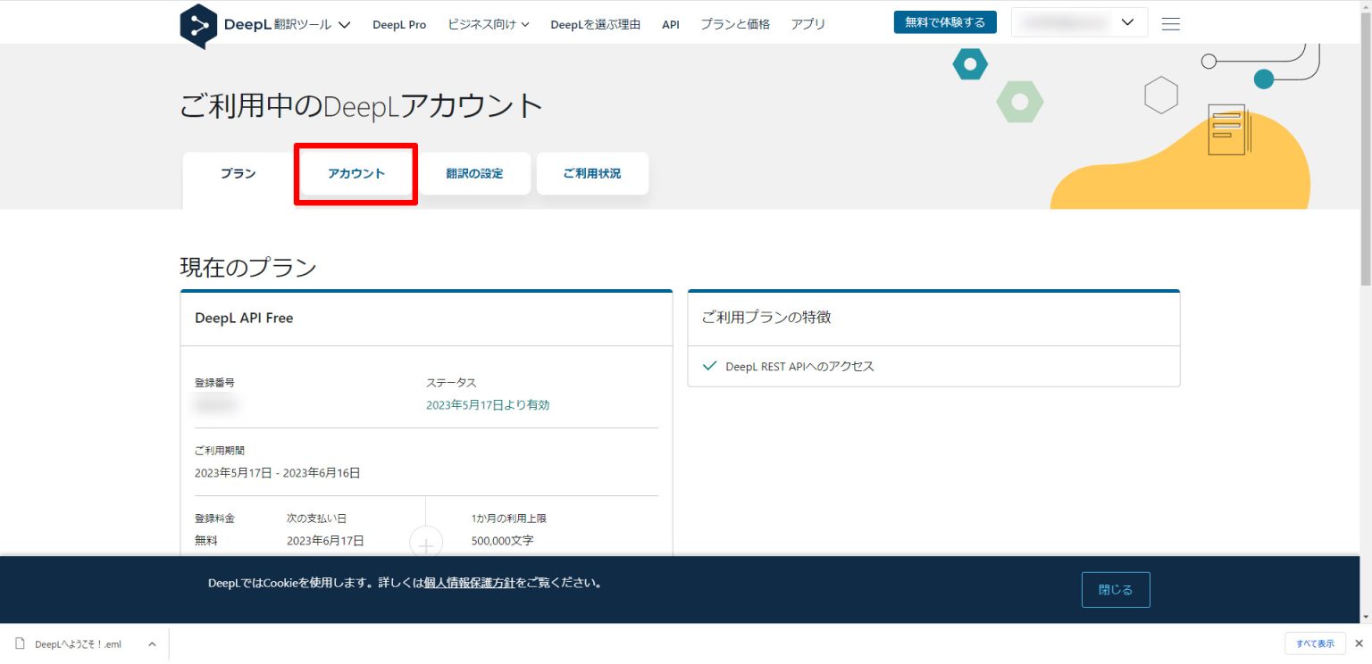Select the ご利用状況 tab
1372x664 pixels.
591,173
